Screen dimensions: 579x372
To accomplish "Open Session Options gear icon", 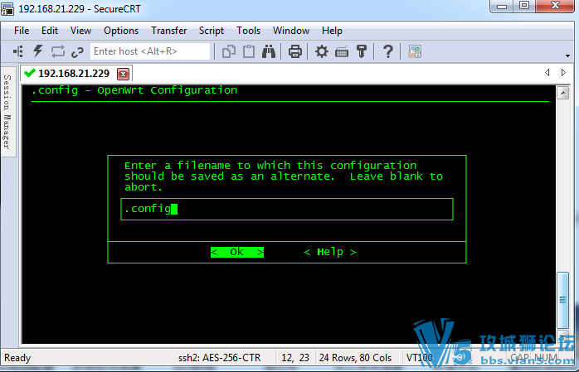I will point(322,51).
